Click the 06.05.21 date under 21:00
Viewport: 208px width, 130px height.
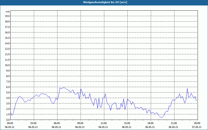coord(173,127)
